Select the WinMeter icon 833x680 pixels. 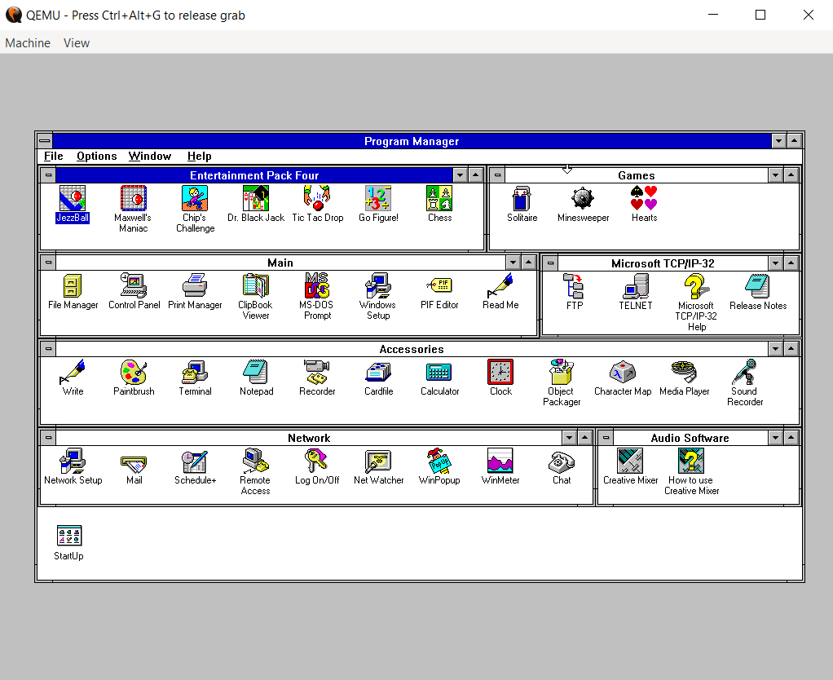coord(500,461)
